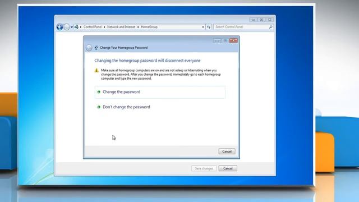The width and height of the screenshot is (359, 202).
Task: Click the dialog back arrow button
Action: (89, 48)
